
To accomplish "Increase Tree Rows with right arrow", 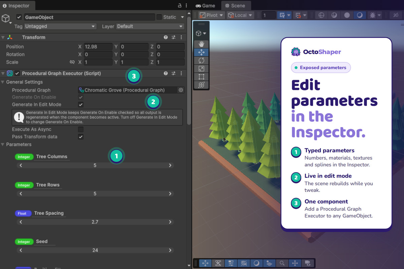I will [x=170, y=194].
